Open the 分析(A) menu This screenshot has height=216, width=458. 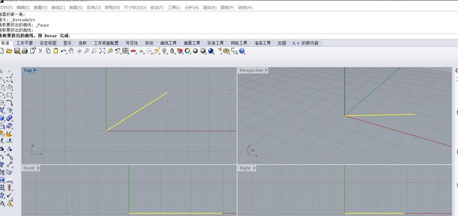192,7
